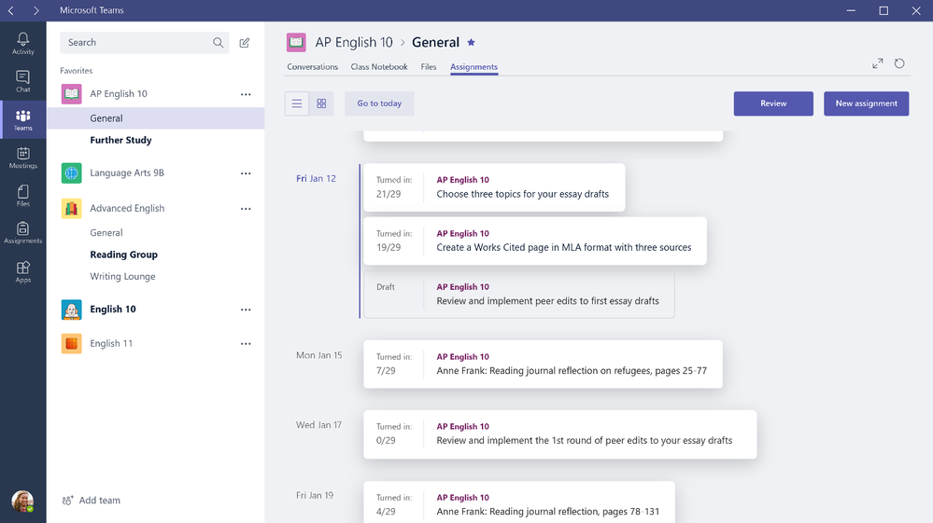Screen dimensions: 933x523
Task: Open the Works Cited MLA format assignment
Action: (535, 241)
